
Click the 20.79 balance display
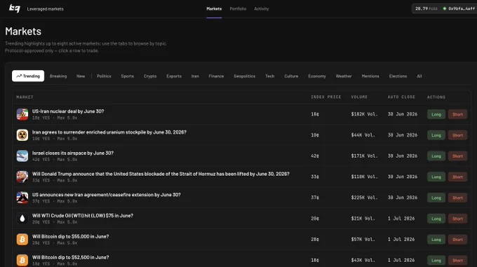(426, 8)
